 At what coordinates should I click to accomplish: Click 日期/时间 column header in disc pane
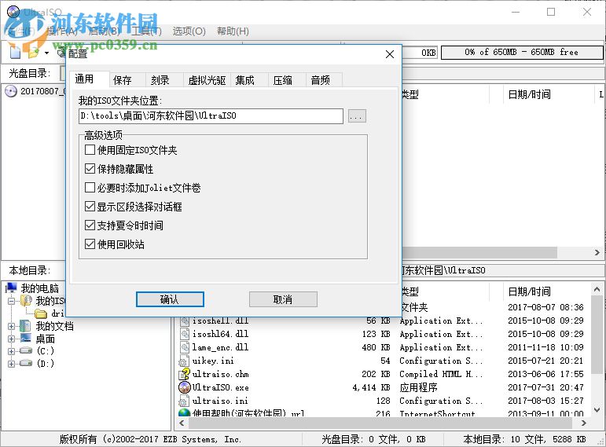click(x=530, y=94)
